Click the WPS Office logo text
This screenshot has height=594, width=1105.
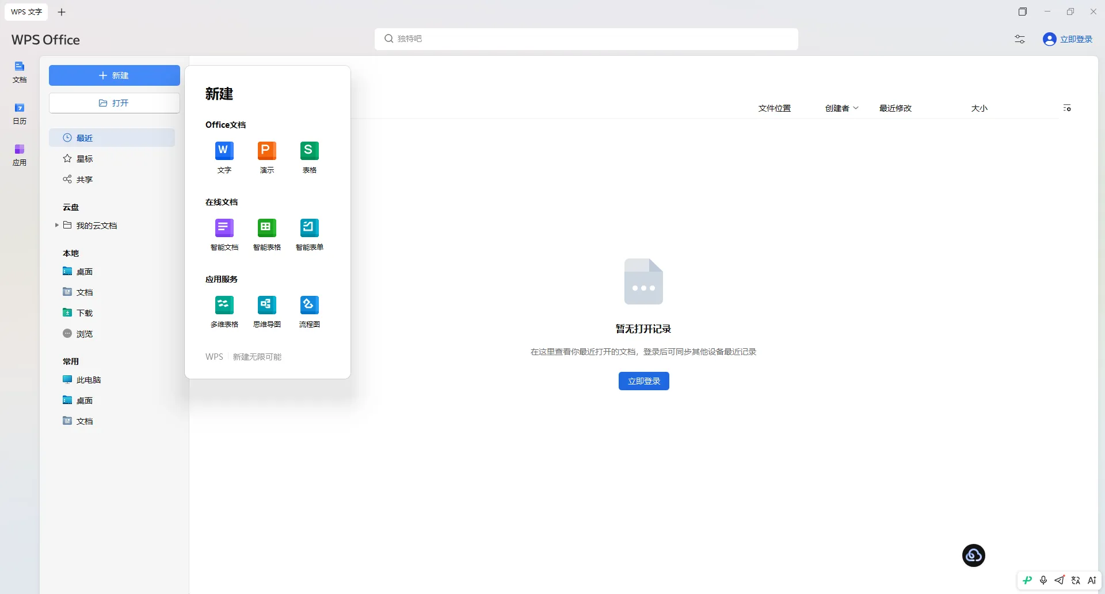pos(45,40)
